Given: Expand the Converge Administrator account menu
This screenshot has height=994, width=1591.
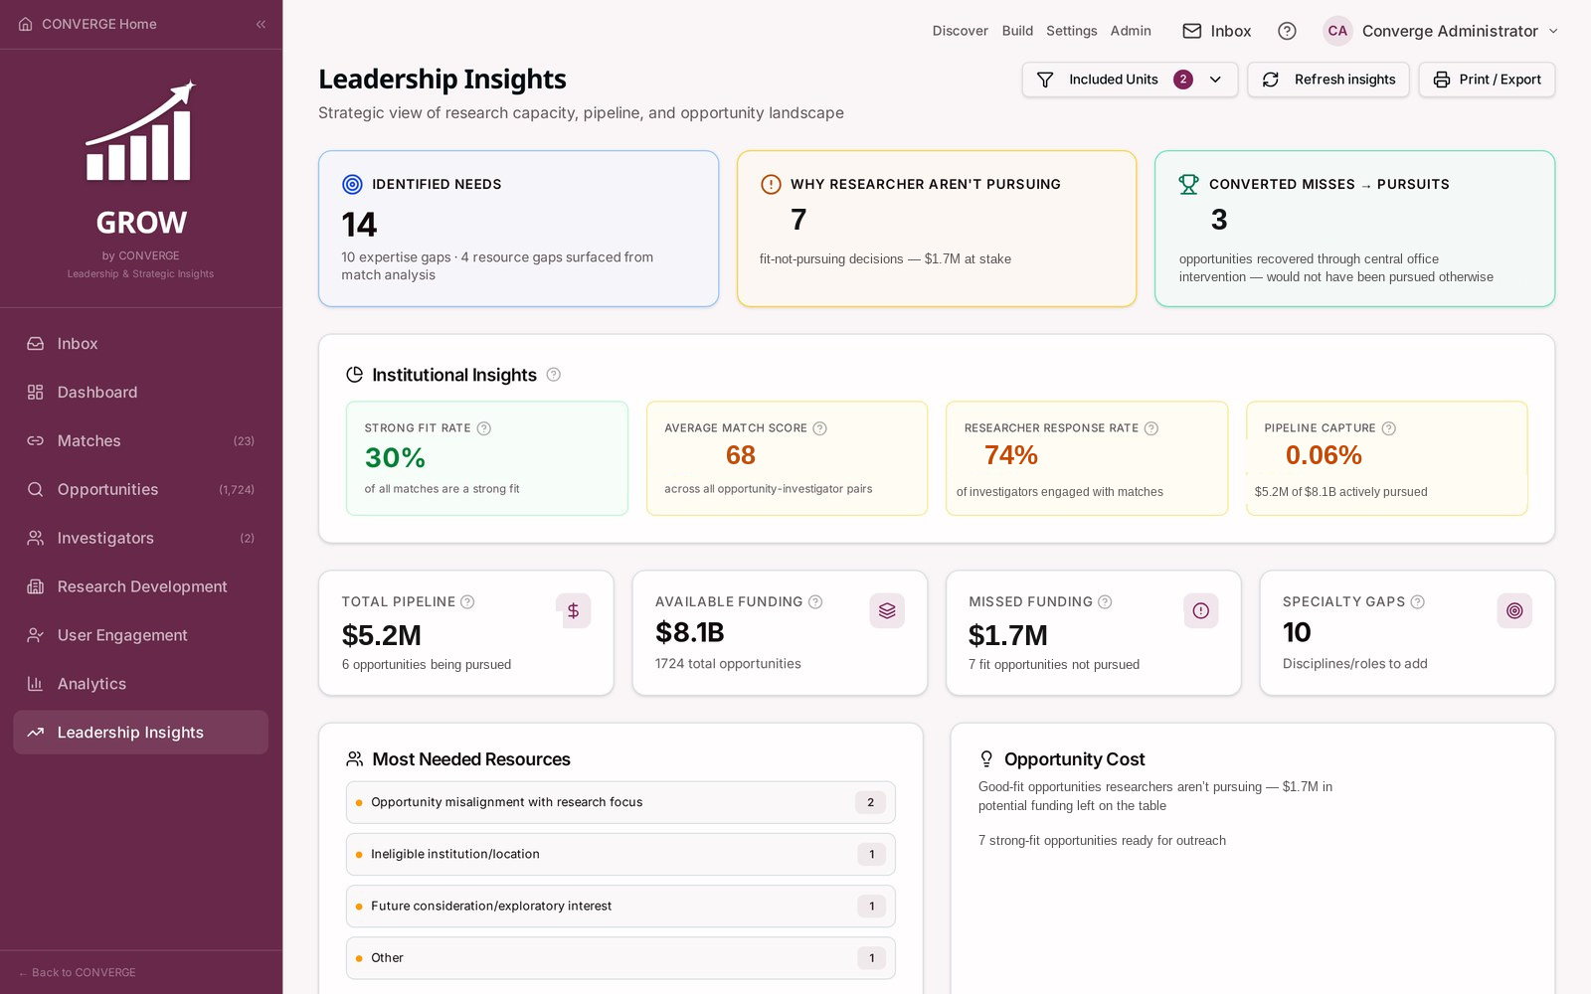Looking at the screenshot, I should pyautogui.click(x=1441, y=31).
